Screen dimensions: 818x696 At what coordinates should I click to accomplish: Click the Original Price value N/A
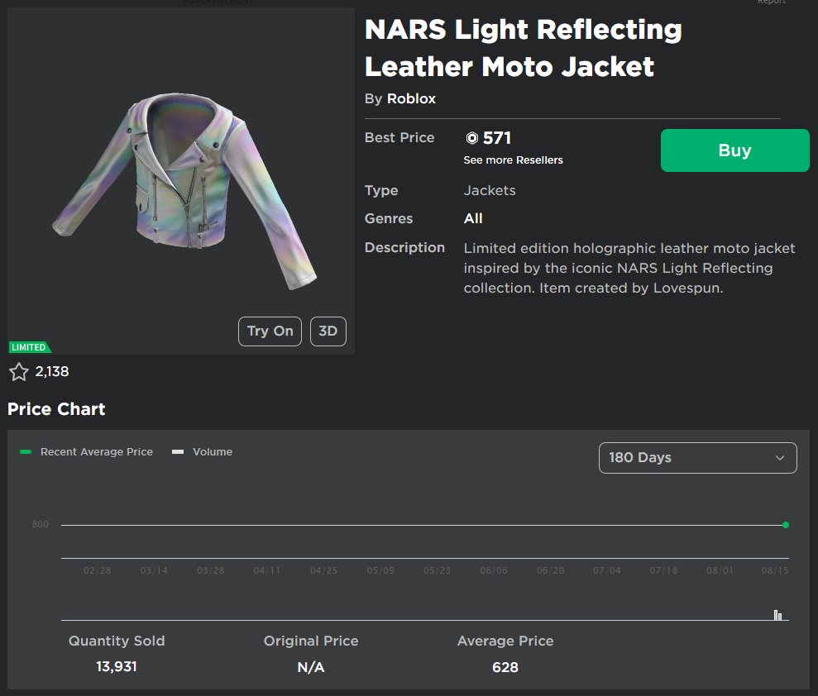[311, 667]
